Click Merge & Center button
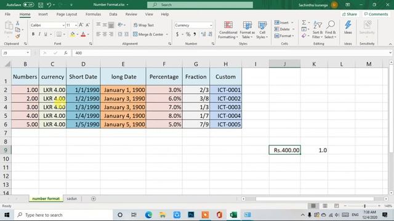394x221 pixels. 148,34
